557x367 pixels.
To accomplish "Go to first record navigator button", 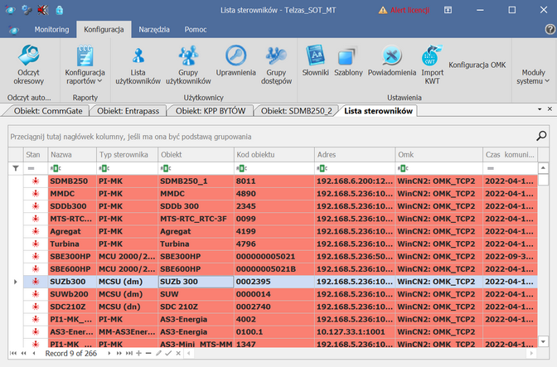I will pos(13,353).
